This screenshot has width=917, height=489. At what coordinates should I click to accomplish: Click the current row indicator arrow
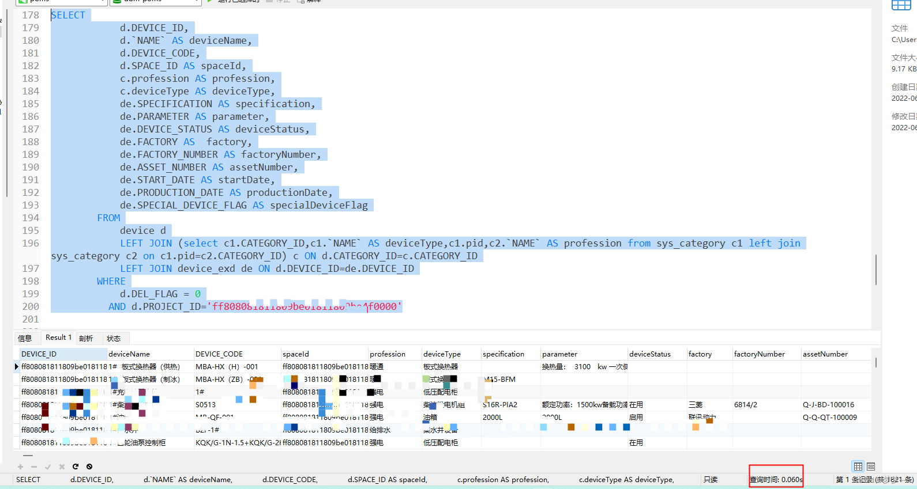16,366
